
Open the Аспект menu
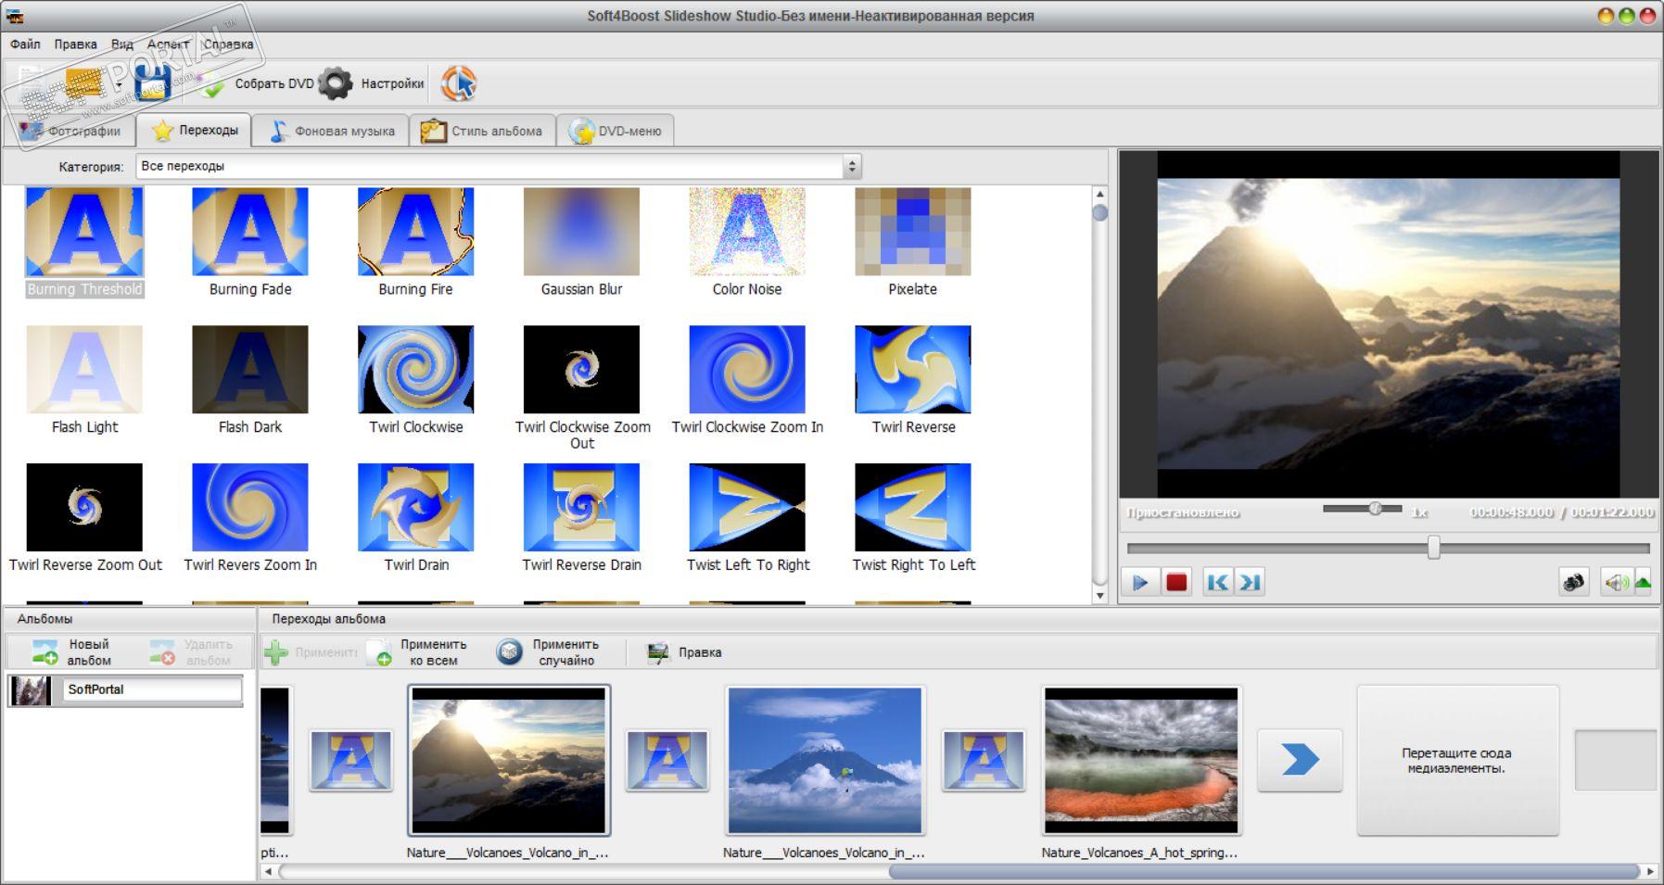point(168,44)
